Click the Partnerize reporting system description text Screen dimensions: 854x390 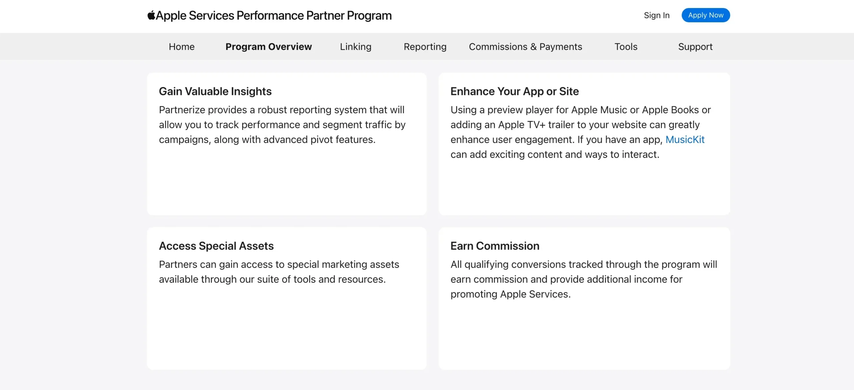click(282, 125)
